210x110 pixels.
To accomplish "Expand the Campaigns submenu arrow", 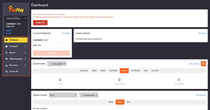I will pos(25,46).
